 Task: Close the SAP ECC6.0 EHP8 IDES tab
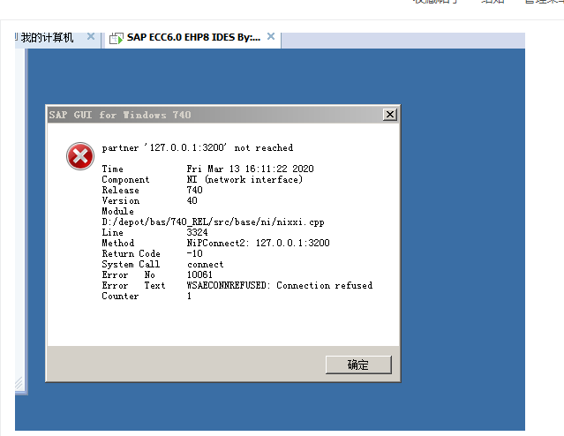(271, 36)
